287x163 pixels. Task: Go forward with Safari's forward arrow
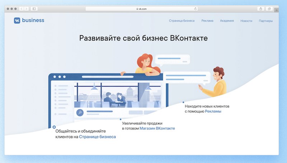(26, 9)
